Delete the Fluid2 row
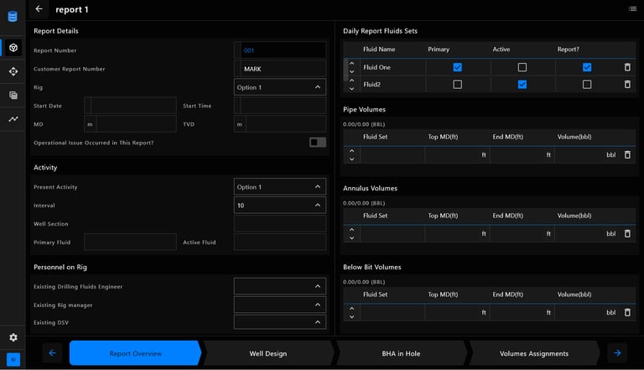 [x=627, y=84]
